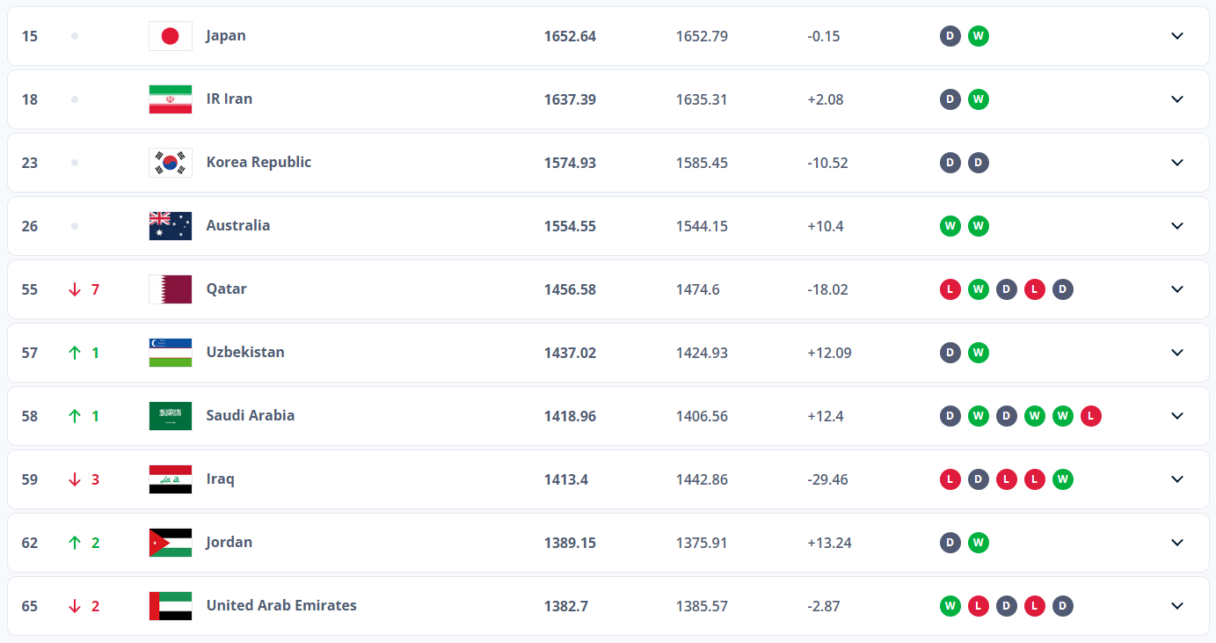1216x643 pixels.
Task: Click the IR Iran flag icon
Action: tap(171, 99)
